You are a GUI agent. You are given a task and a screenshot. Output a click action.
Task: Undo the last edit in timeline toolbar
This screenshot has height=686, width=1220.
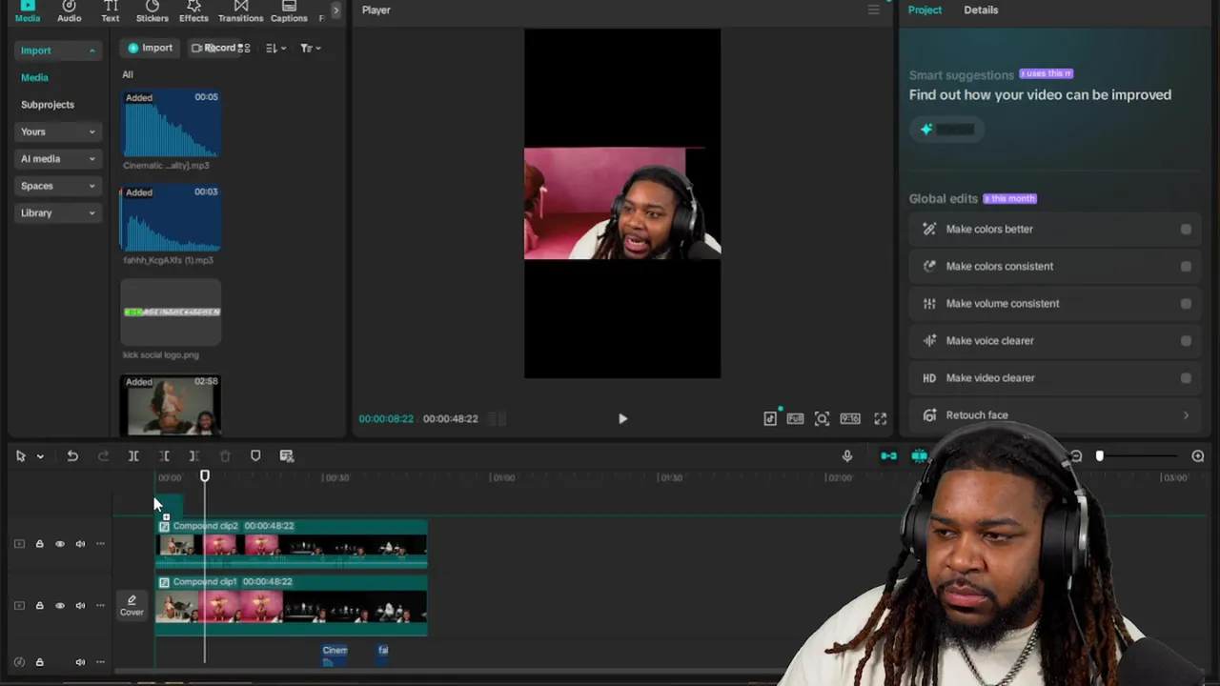(72, 456)
